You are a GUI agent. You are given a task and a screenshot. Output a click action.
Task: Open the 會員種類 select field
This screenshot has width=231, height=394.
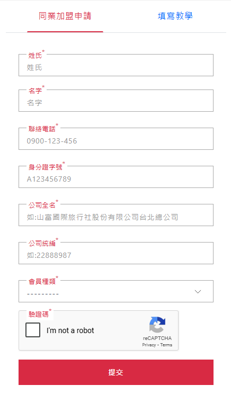coord(116,291)
